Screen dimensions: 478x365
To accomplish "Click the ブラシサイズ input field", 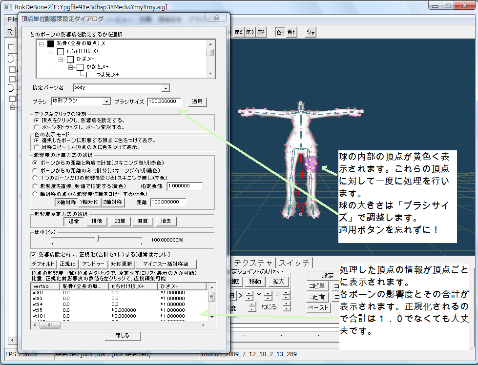I will [164, 101].
